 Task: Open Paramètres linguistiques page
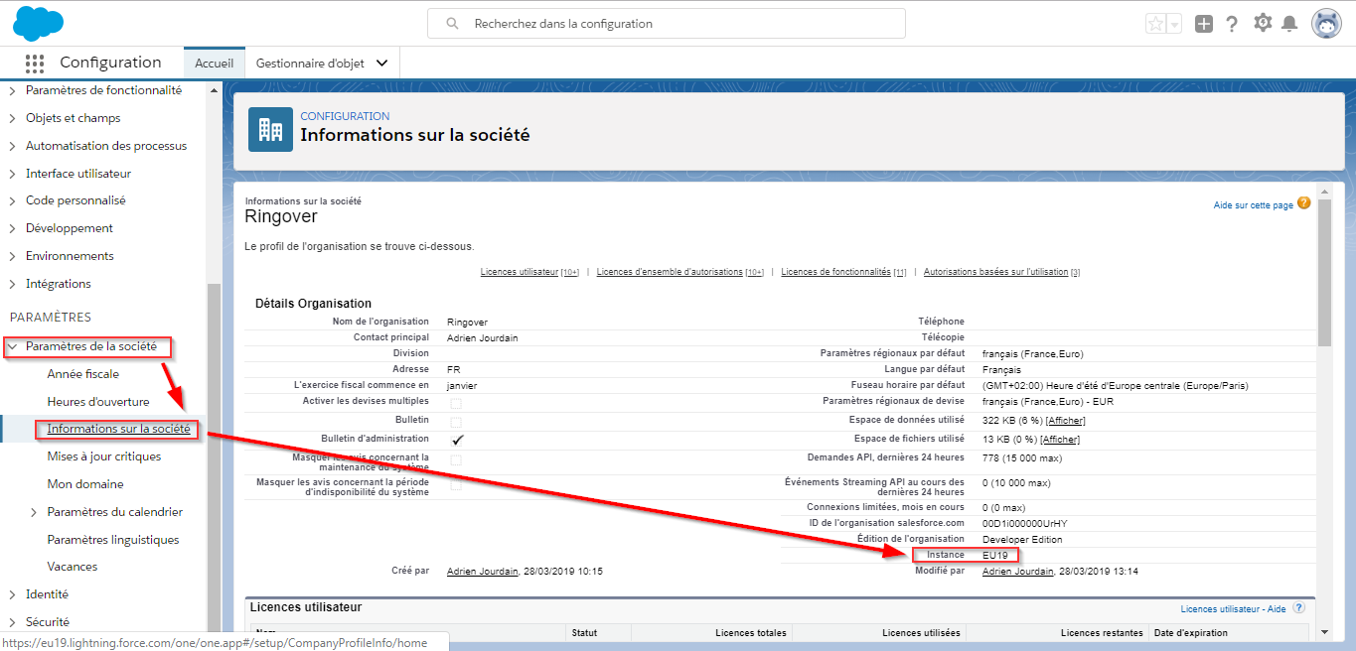pos(113,540)
